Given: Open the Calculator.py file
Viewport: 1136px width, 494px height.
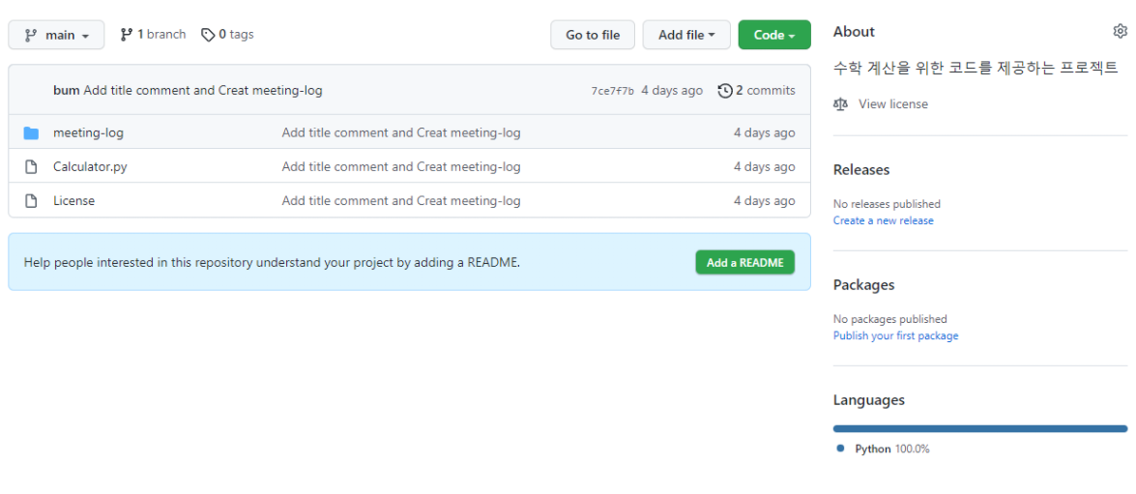Looking at the screenshot, I should [90, 166].
